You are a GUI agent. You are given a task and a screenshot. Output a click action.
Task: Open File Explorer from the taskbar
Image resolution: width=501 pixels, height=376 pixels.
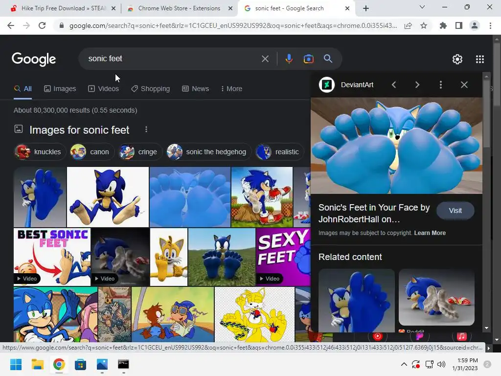coord(37,364)
